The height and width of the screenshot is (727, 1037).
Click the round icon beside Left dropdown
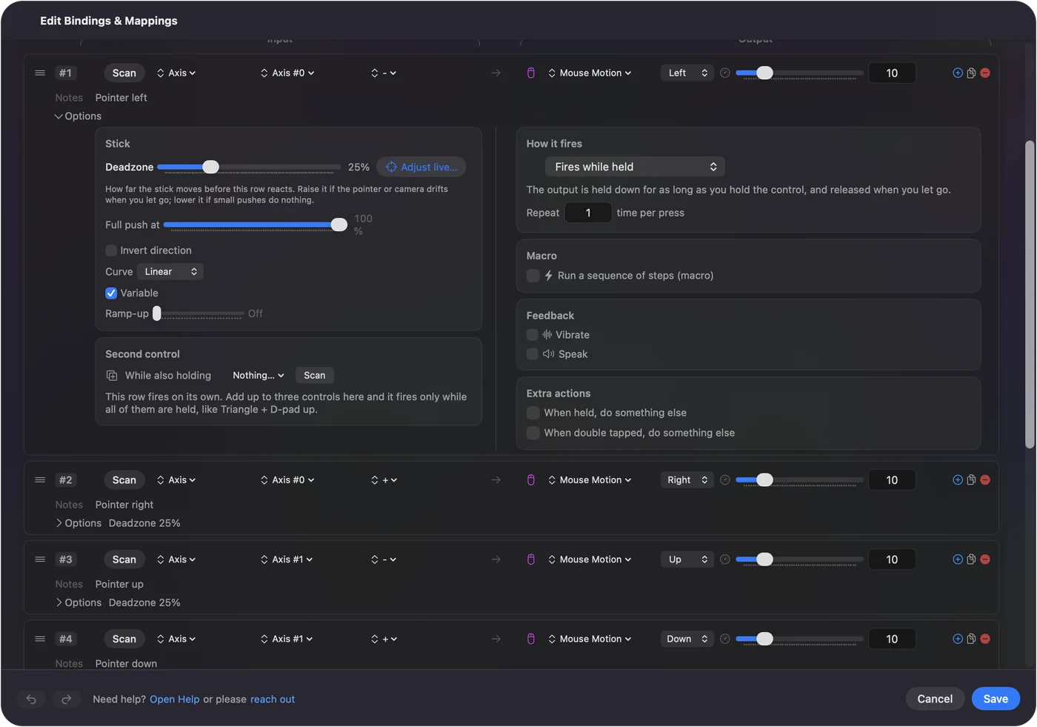725,73
